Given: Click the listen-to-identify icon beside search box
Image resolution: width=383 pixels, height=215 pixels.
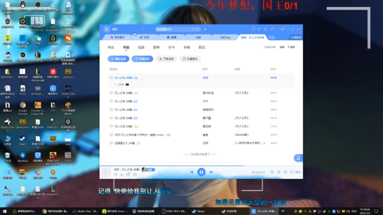Looking at the screenshot, I should [205, 29].
